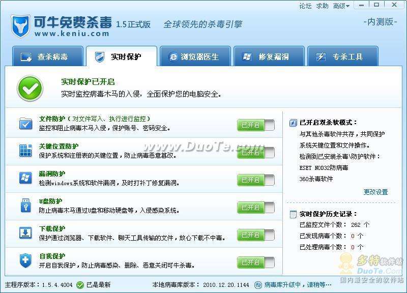Click the 下载保护 download icon

[x=25, y=233]
